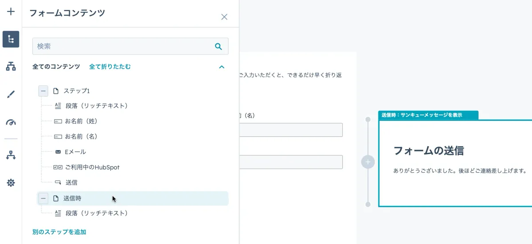Click the submit button icon beside 送信
The image size is (532, 244).
point(58,182)
